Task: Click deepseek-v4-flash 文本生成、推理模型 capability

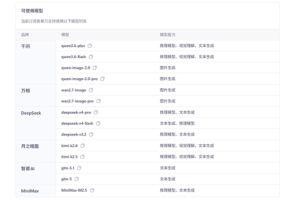Action: point(177,123)
